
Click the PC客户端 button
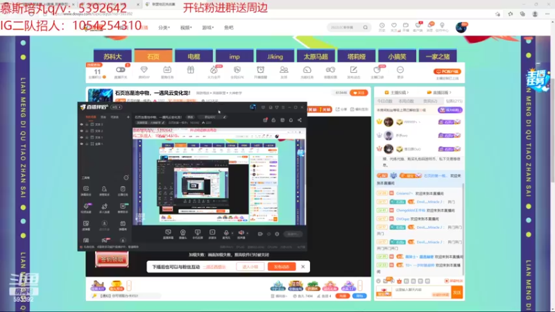447,71
